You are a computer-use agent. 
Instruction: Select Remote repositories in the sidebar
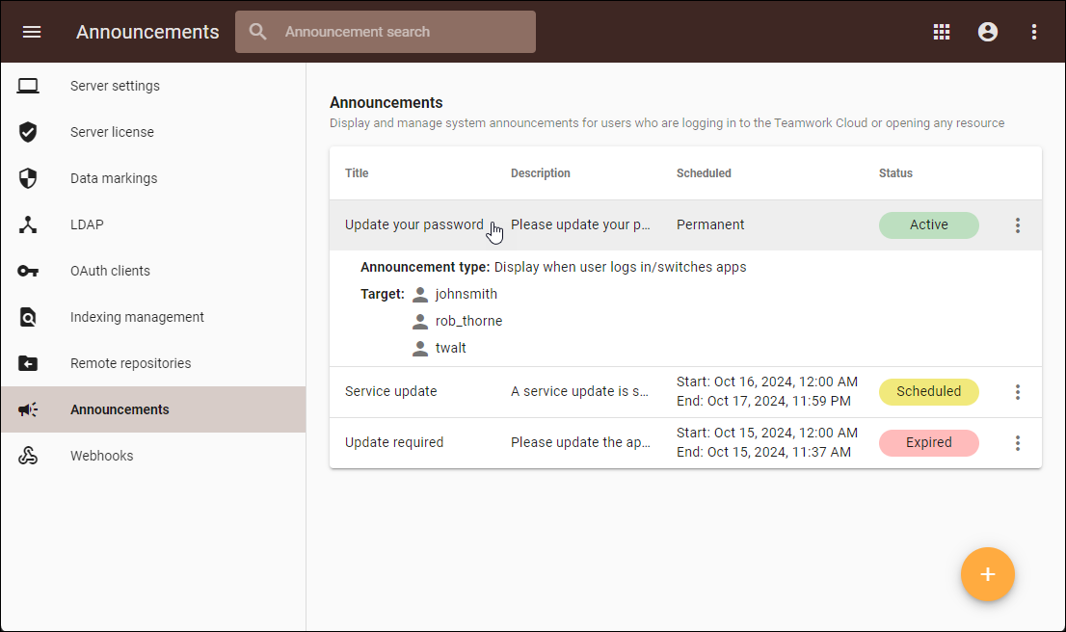pos(130,363)
